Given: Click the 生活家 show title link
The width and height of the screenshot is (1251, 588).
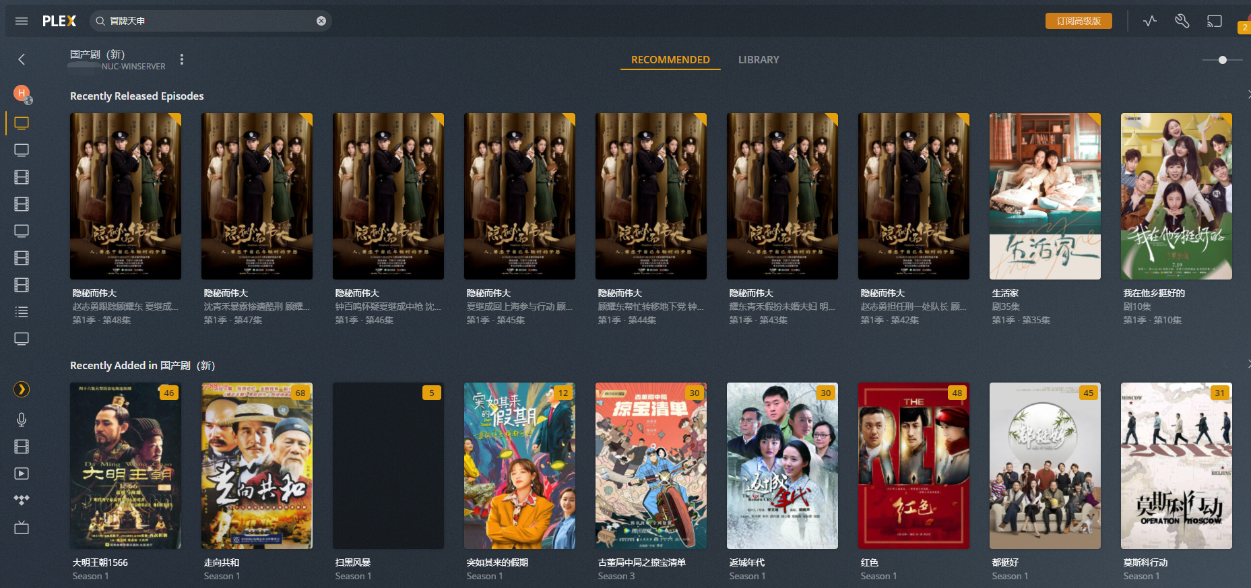Looking at the screenshot, I should click(1005, 293).
